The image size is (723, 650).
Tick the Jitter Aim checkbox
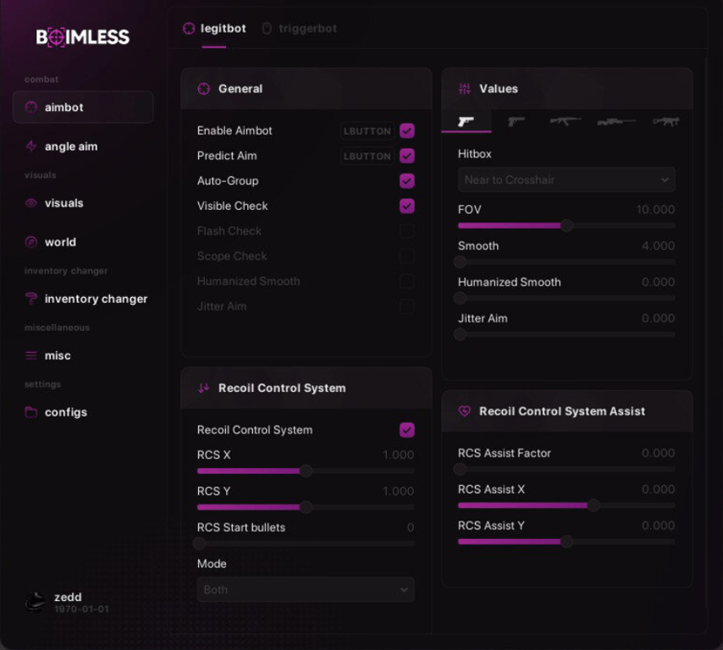[x=406, y=306]
